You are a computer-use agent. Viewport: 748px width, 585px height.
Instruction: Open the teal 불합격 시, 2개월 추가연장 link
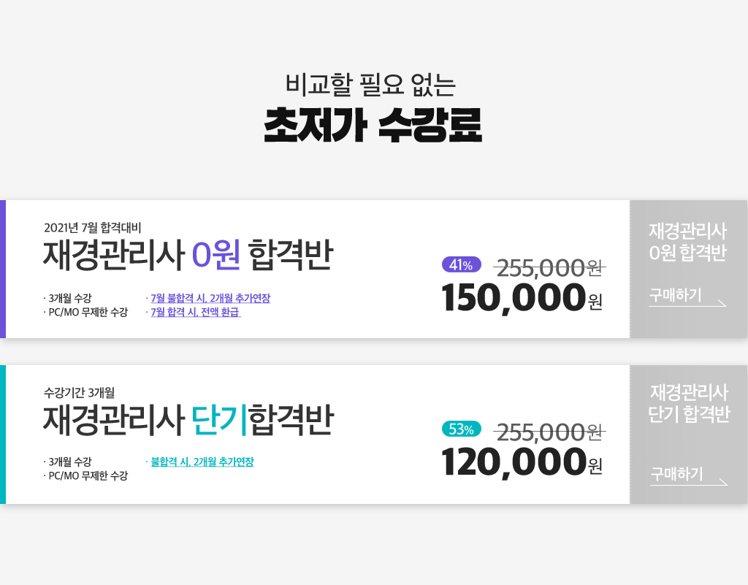point(202,462)
